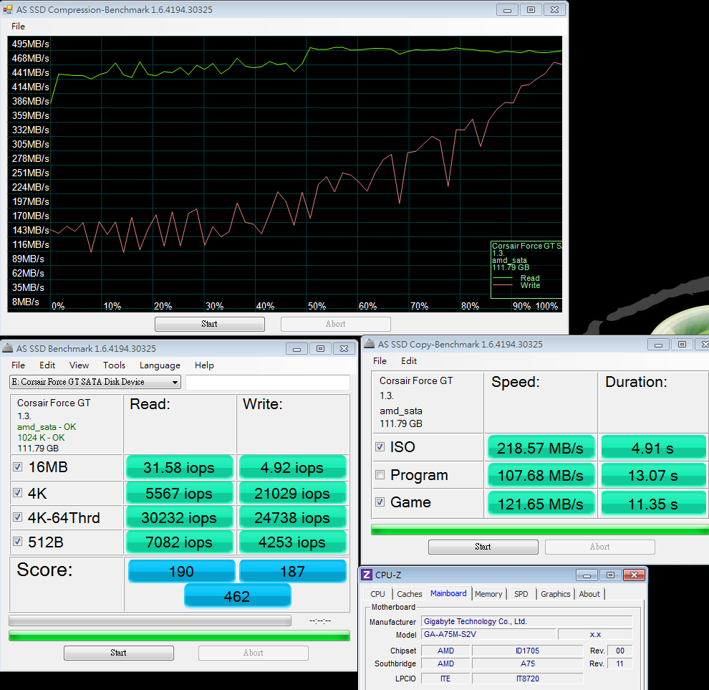Click the gray progress bar above the timer
709x690 pixels.
pos(150,620)
